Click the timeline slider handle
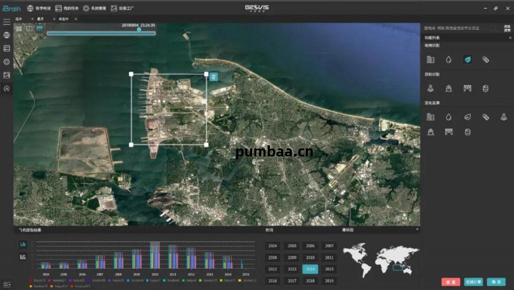This screenshot has width=514, height=290. (x=139, y=30)
